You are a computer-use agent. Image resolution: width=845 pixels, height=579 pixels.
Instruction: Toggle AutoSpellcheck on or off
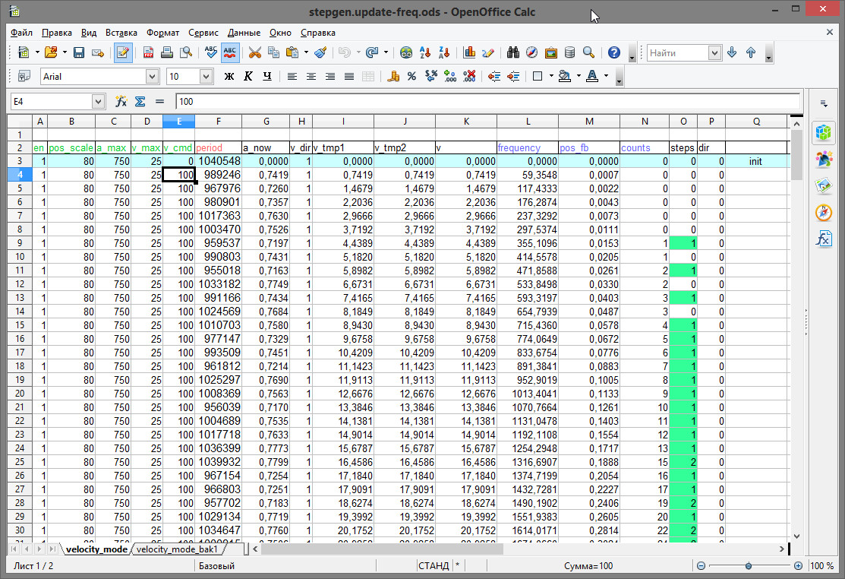pos(230,52)
